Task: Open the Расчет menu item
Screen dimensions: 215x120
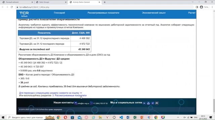Action: pyautogui.click(x=192, y=13)
